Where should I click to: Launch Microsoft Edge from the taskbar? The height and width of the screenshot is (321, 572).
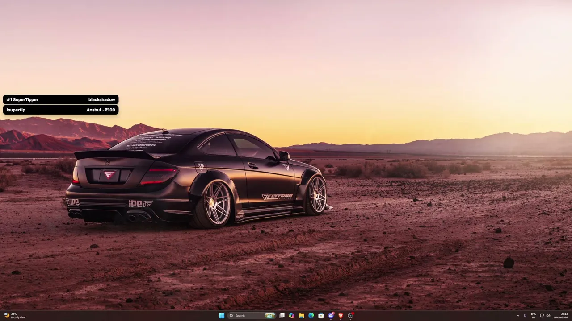click(311, 316)
